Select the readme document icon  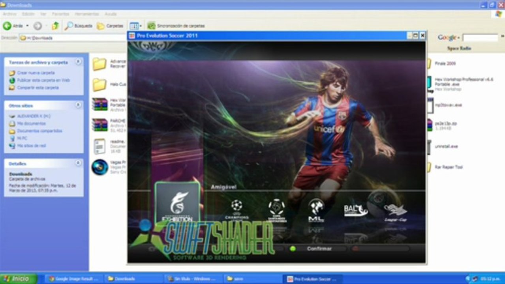click(x=99, y=146)
